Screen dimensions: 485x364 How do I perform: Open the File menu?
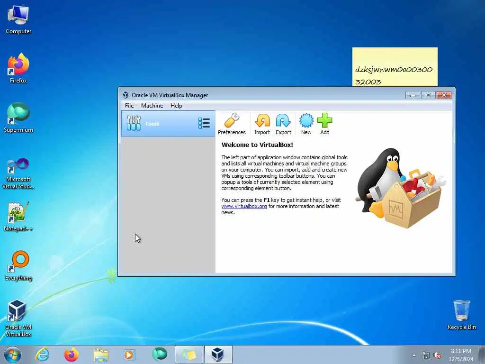click(x=129, y=106)
